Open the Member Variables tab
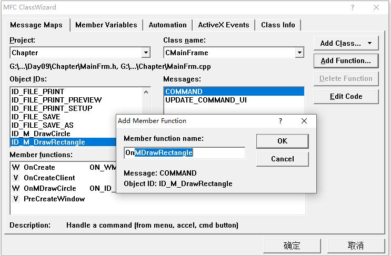 click(106, 25)
